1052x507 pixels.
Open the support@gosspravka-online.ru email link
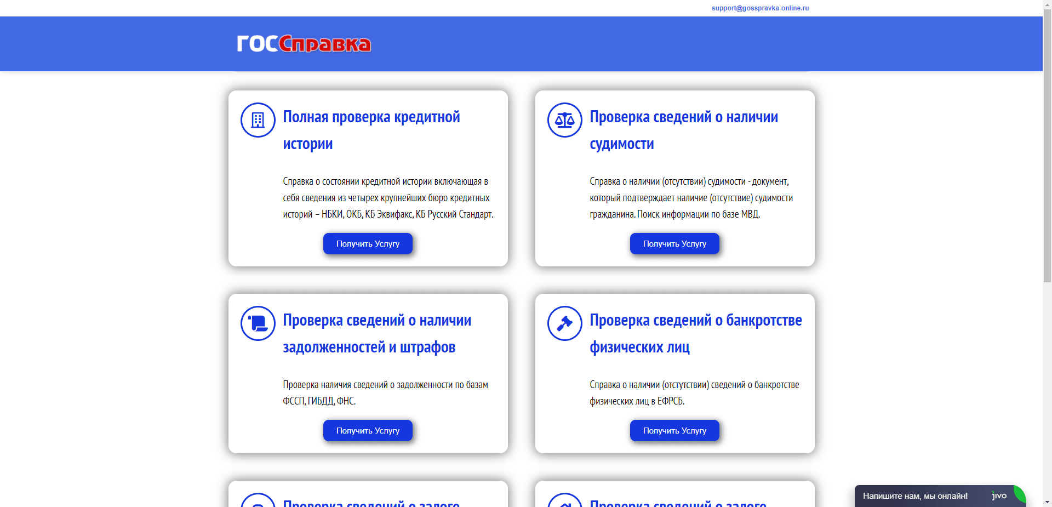tap(760, 8)
